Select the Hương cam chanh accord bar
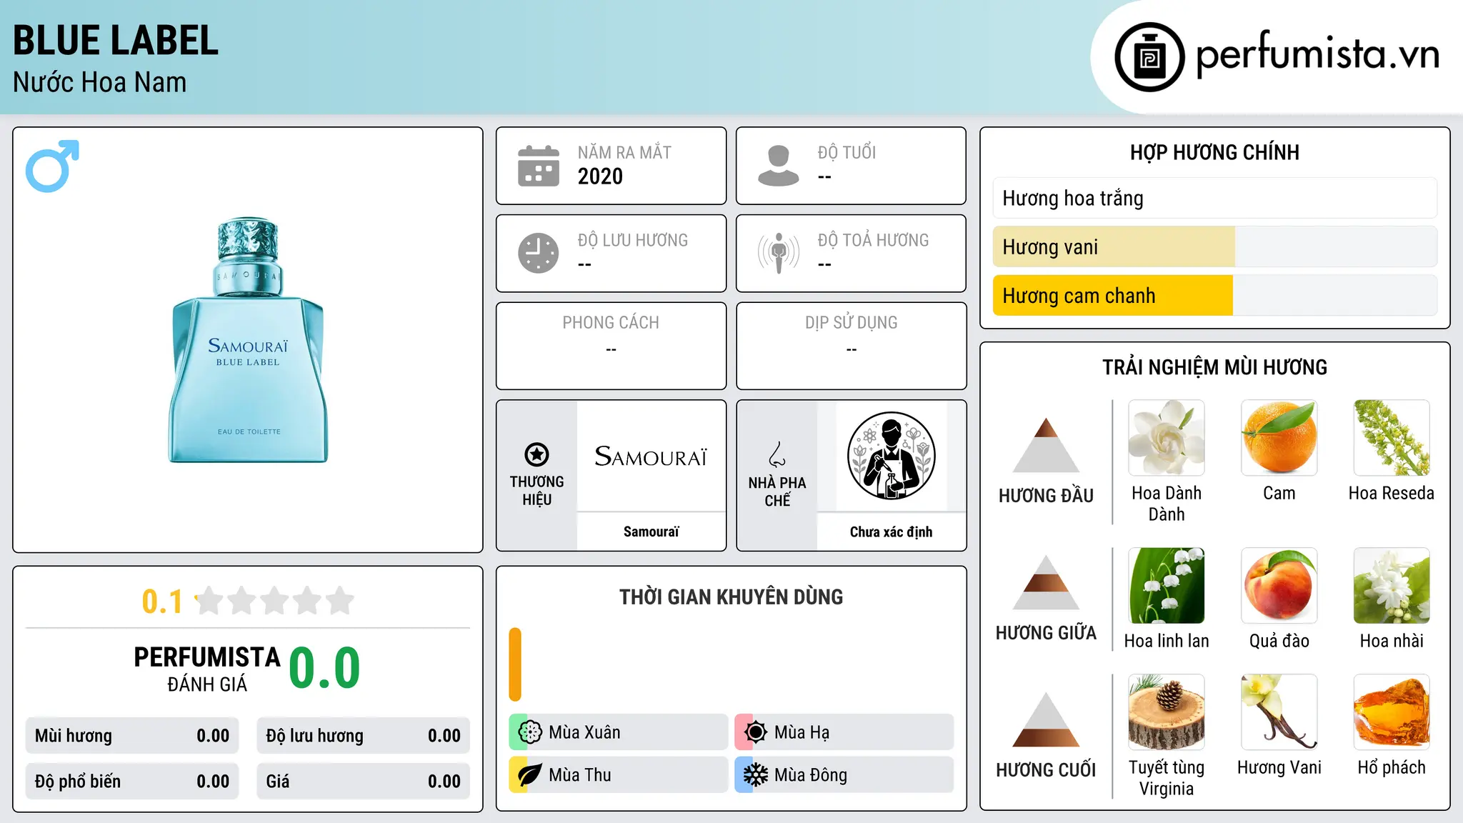 [x=1214, y=295]
